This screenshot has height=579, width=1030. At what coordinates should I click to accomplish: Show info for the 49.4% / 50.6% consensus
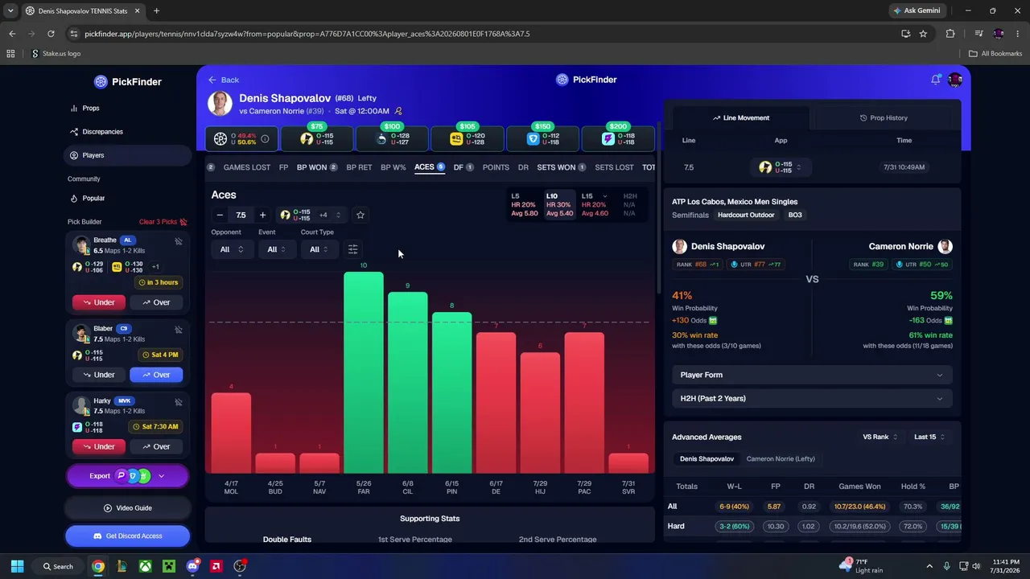point(265,139)
